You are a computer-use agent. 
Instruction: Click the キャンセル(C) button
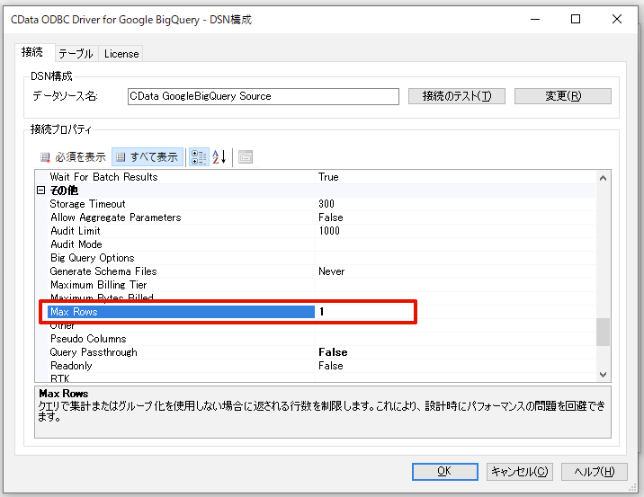click(x=520, y=472)
